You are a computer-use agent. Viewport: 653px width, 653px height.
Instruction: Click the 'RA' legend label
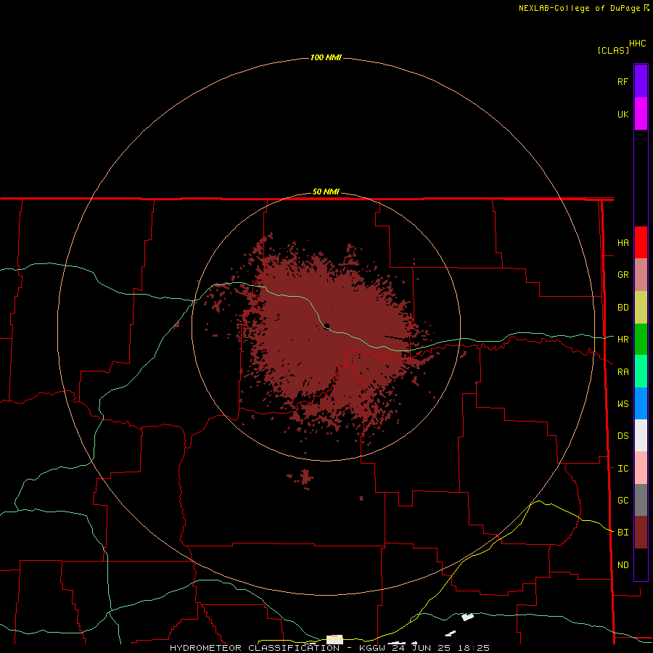pos(623,372)
